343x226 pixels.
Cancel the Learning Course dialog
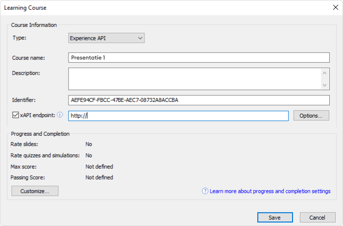click(x=318, y=218)
